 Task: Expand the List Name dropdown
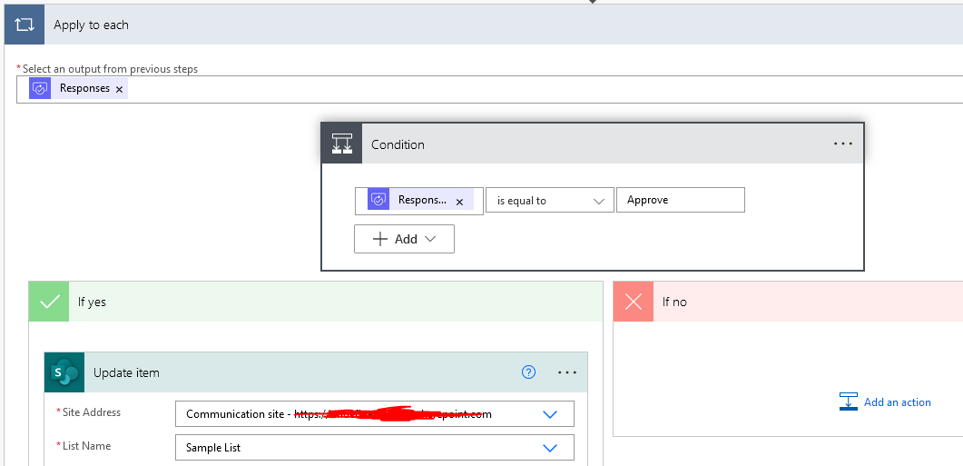pyautogui.click(x=549, y=448)
